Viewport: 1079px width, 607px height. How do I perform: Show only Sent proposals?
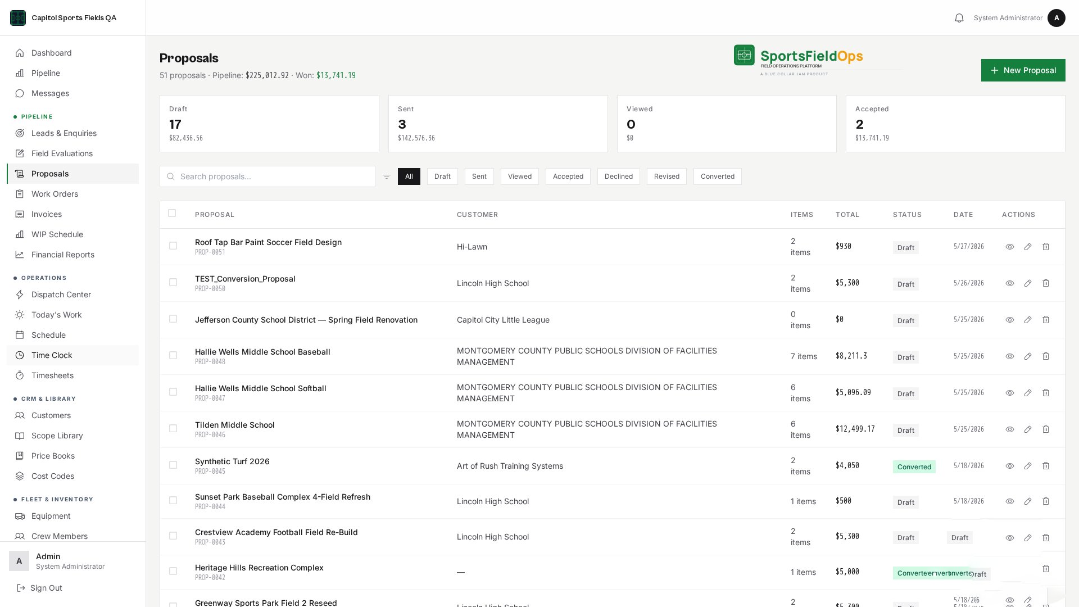479,176
